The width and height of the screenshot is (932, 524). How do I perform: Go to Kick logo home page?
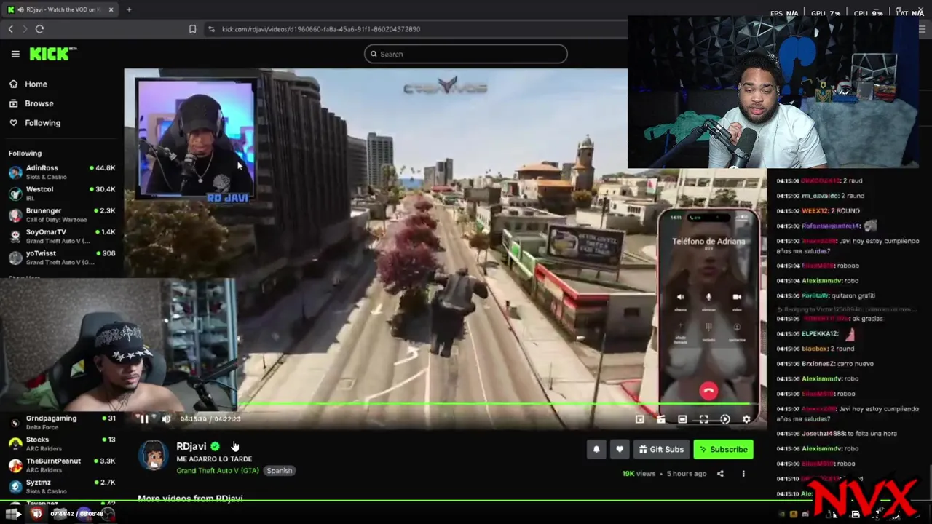(52, 54)
